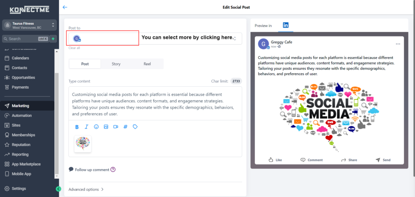
Task: Collapse the sidebar with green arrow button
Action: pyautogui.click(x=59, y=188)
